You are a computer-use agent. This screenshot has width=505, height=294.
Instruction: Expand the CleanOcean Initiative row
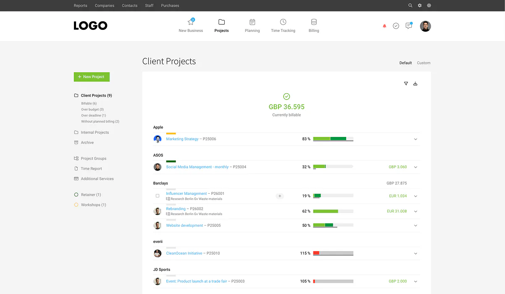[x=416, y=254]
